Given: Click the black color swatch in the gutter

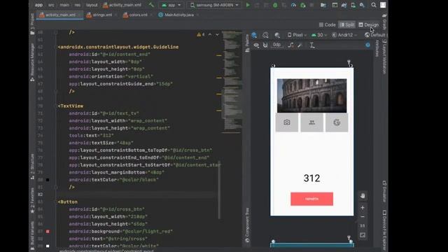Looking at the screenshot, I should pos(48,180).
